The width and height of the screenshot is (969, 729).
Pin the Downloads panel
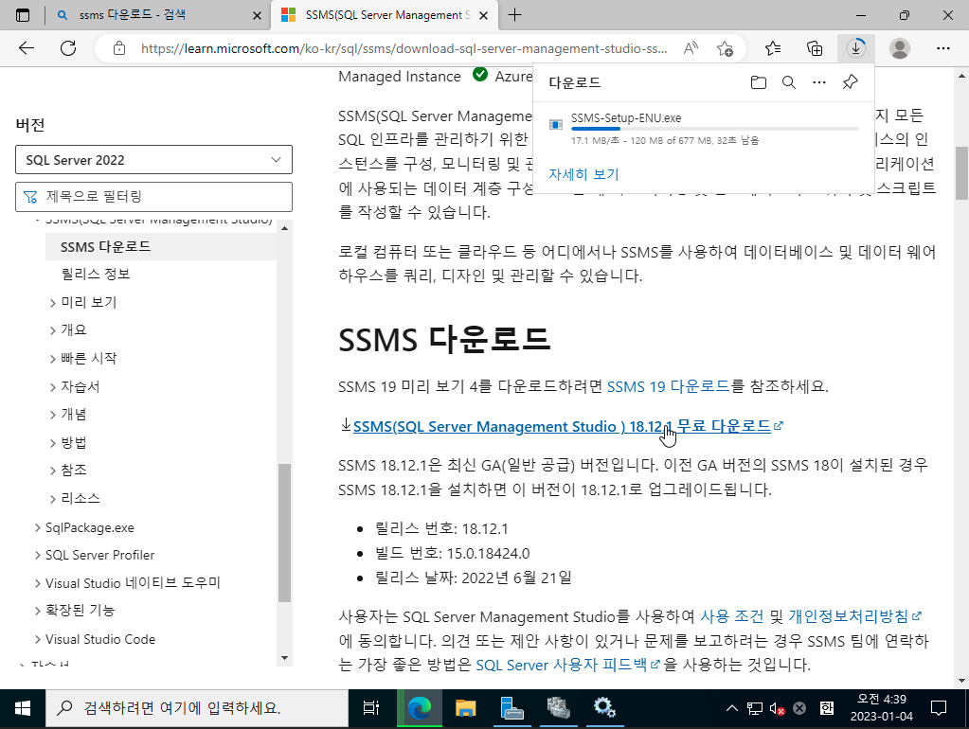click(x=850, y=82)
